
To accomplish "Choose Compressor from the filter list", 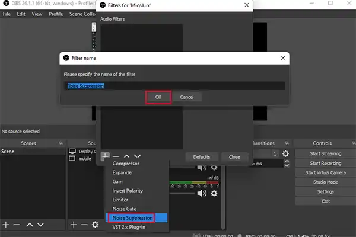I will [126, 164].
